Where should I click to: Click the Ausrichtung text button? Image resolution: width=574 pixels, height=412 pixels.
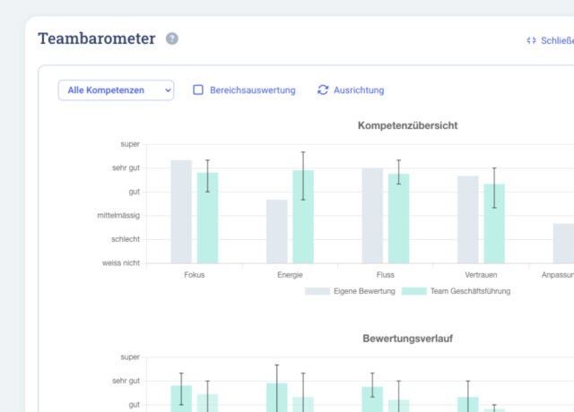(359, 90)
